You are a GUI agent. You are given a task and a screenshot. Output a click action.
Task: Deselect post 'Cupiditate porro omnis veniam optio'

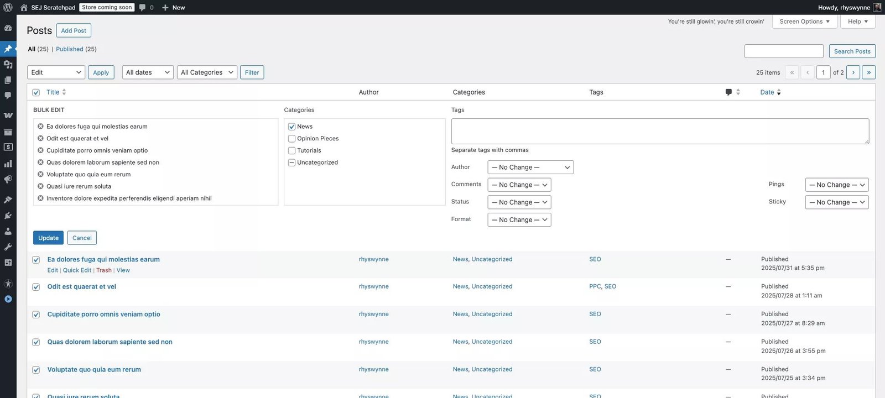pos(36,315)
